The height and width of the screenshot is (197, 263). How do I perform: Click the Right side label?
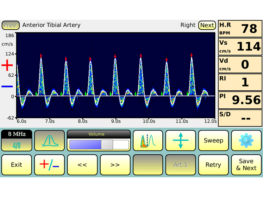(x=188, y=25)
